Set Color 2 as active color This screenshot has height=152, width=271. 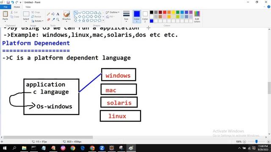coord(145,16)
